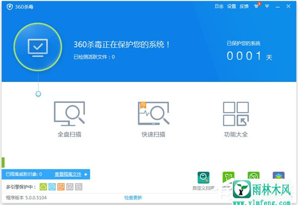This screenshot has width=298, height=205.
Task: Click the protection status monitor circle
Action: point(38,47)
